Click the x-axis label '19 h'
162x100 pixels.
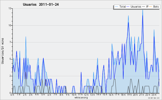[129, 95]
